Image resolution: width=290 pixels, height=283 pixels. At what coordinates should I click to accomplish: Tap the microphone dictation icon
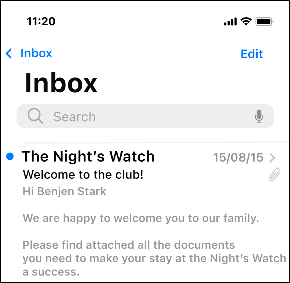[259, 116]
